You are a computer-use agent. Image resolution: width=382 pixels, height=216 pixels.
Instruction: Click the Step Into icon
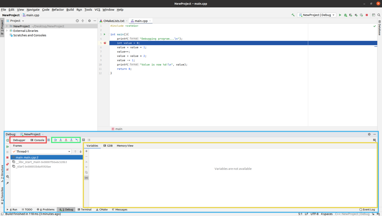[60, 140]
